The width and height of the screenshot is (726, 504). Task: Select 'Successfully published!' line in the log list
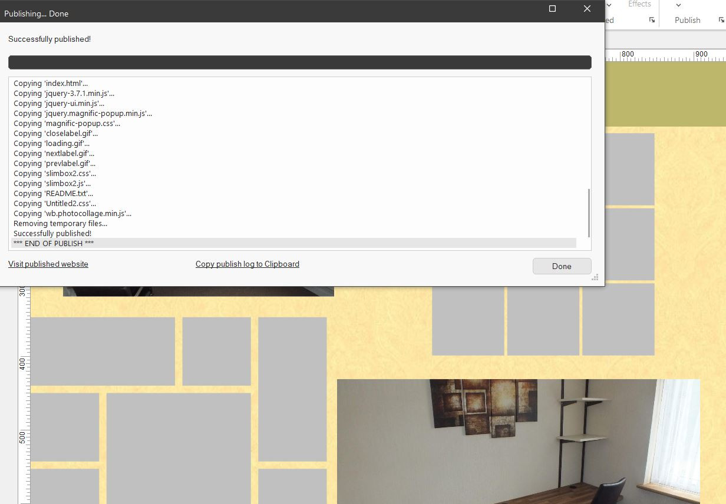[293, 233]
